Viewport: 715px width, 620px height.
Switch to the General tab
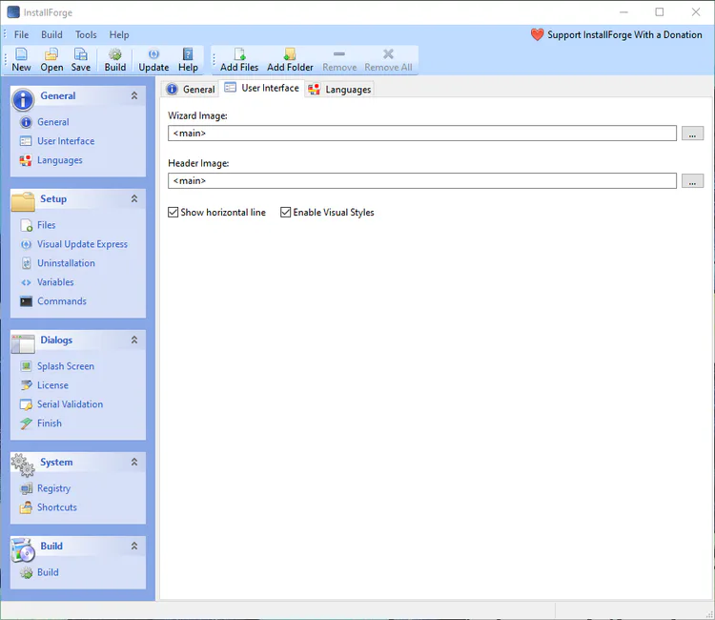191,90
